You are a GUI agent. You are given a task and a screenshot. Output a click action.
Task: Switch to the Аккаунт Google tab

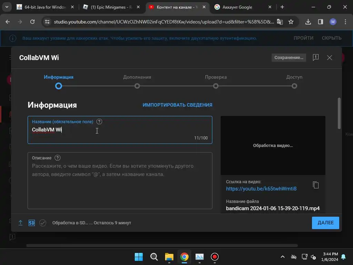[243, 7]
